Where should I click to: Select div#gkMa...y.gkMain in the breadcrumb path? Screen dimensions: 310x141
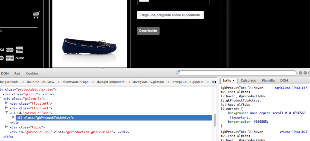coord(149,82)
